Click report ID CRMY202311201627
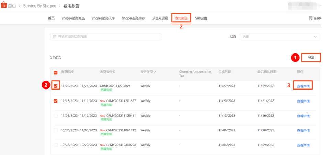Screen dimensions: 323x155 121,101
